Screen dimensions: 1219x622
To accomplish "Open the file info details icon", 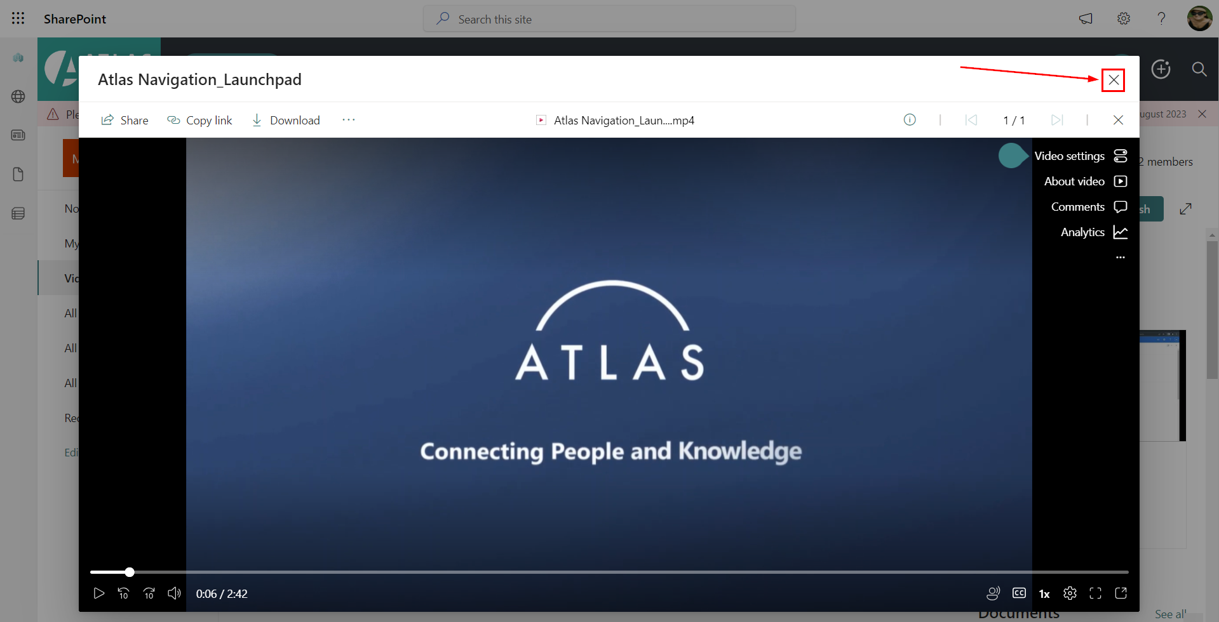I will tap(910, 119).
